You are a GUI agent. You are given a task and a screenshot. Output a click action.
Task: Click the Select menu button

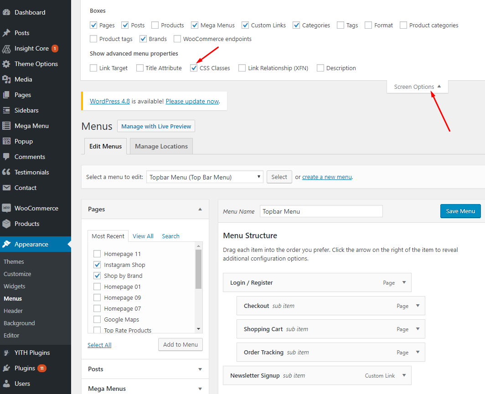(x=279, y=177)
